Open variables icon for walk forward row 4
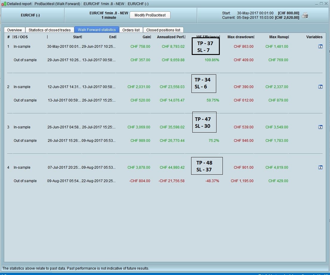This screenshot has width=330, height=275. (x=320, y=168)
